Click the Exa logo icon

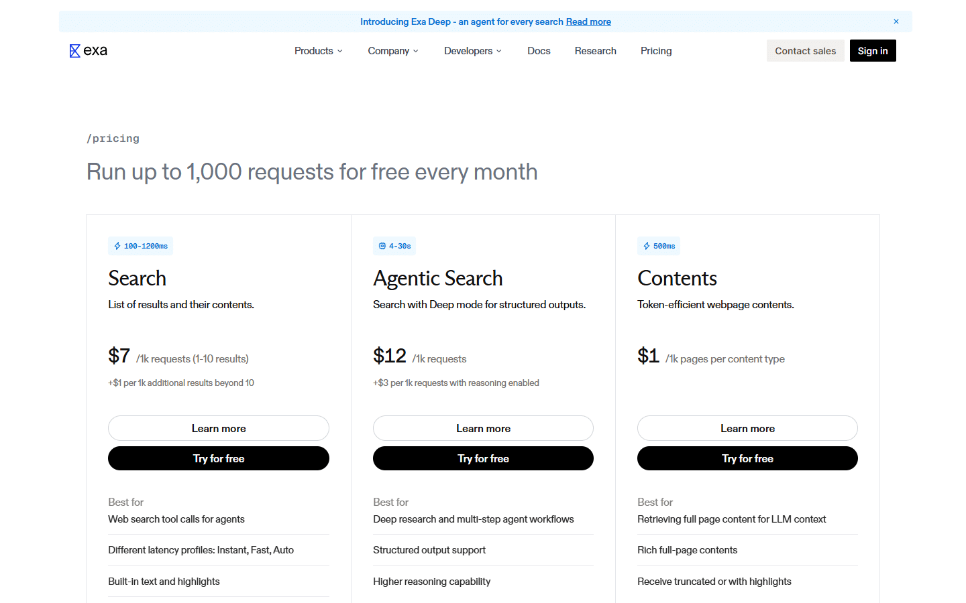(x=74, y=50)
